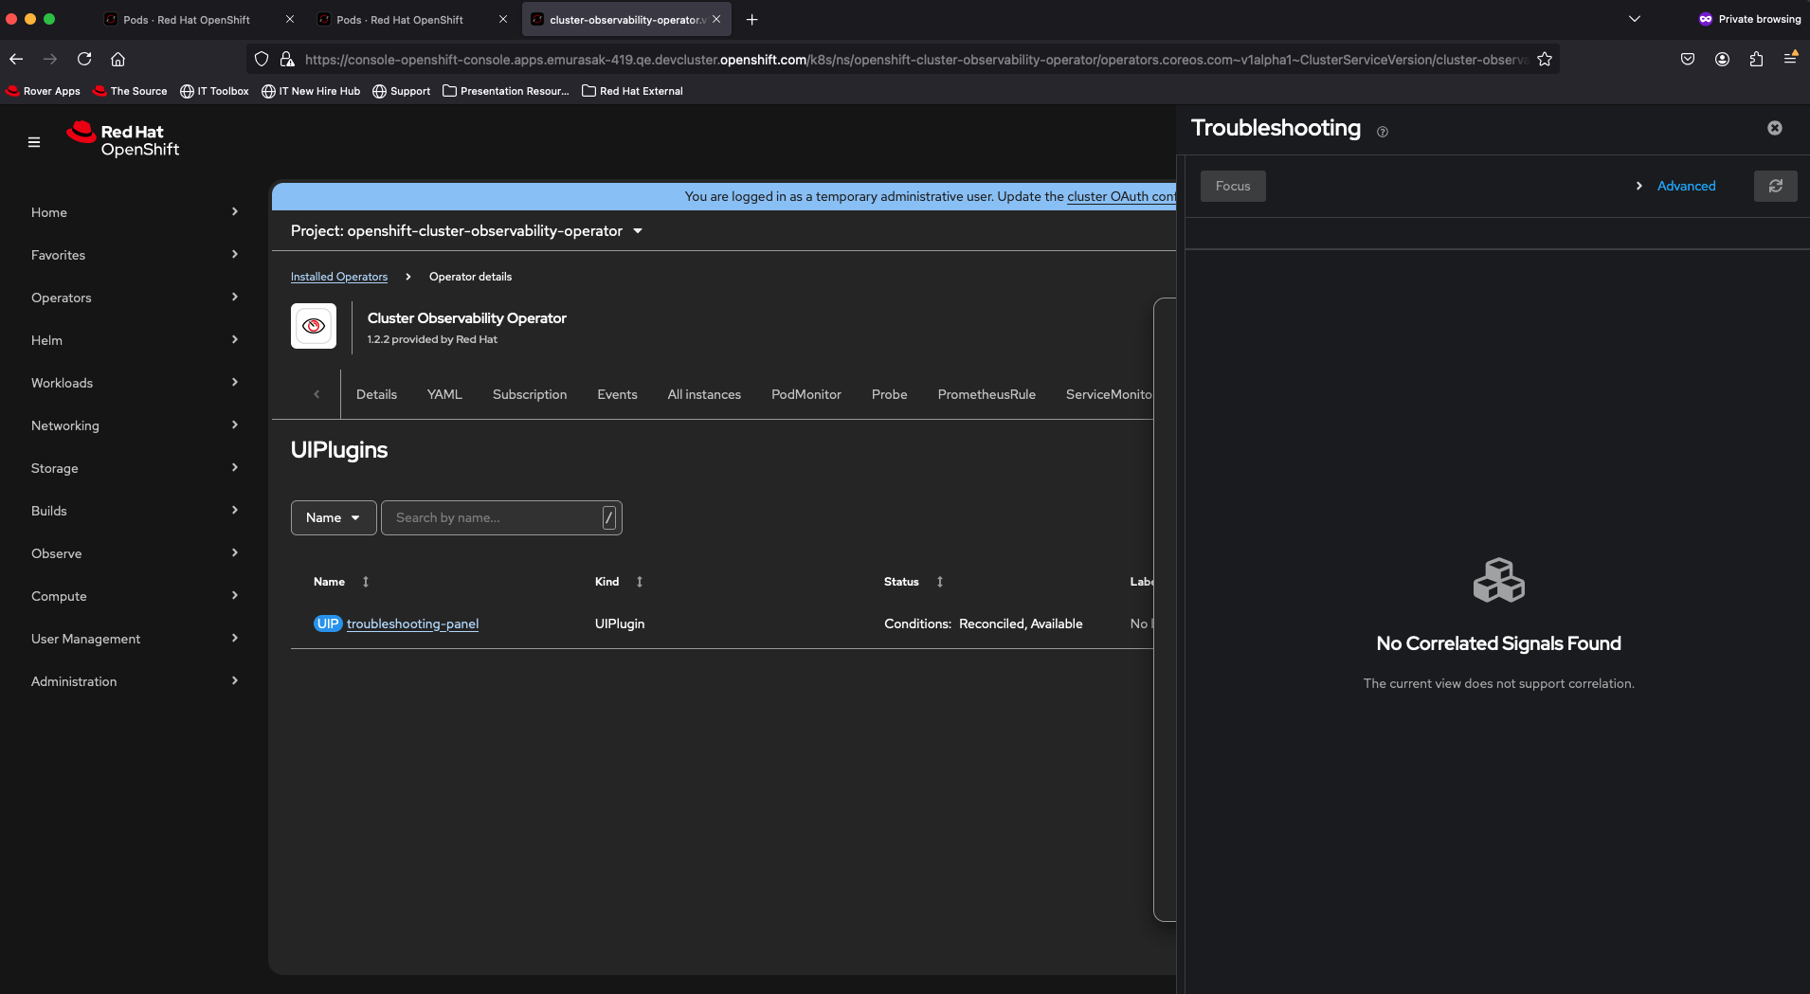Screen dimensions: 1810x994
Task: Open the Pocket save icon
Action: click(x=1688, y=59)
